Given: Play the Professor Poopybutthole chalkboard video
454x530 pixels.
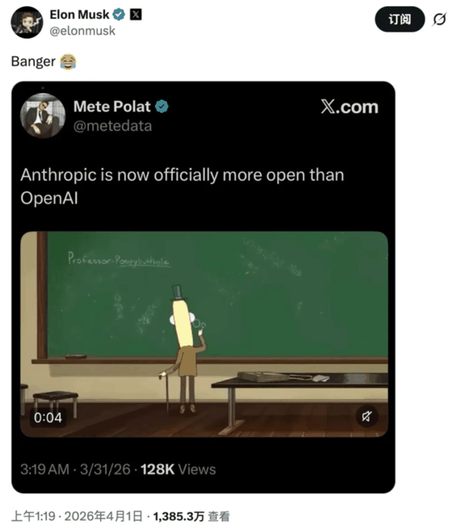Looking at the screenshot, I should coord(204,334).
